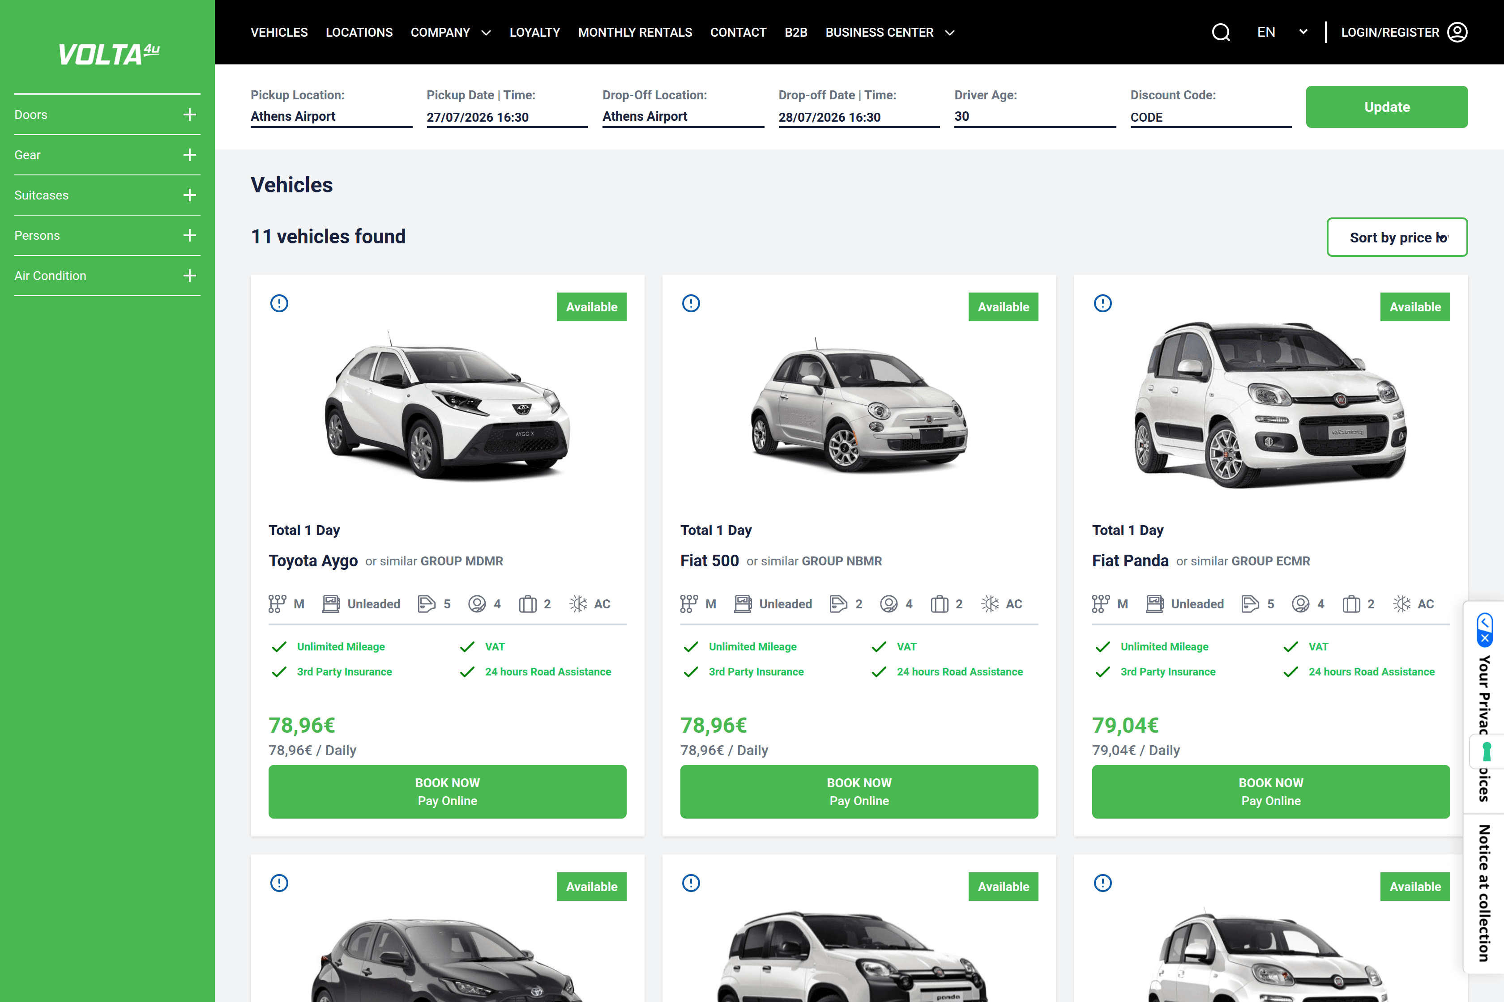Open the search magnifier icon

coord(1221,32)
